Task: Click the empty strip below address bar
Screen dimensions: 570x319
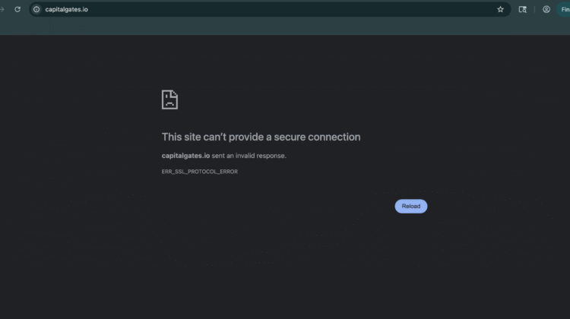Action: tap(285, 27)
